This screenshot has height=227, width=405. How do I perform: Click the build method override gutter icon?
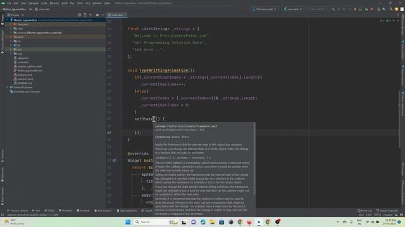point(114,160)
